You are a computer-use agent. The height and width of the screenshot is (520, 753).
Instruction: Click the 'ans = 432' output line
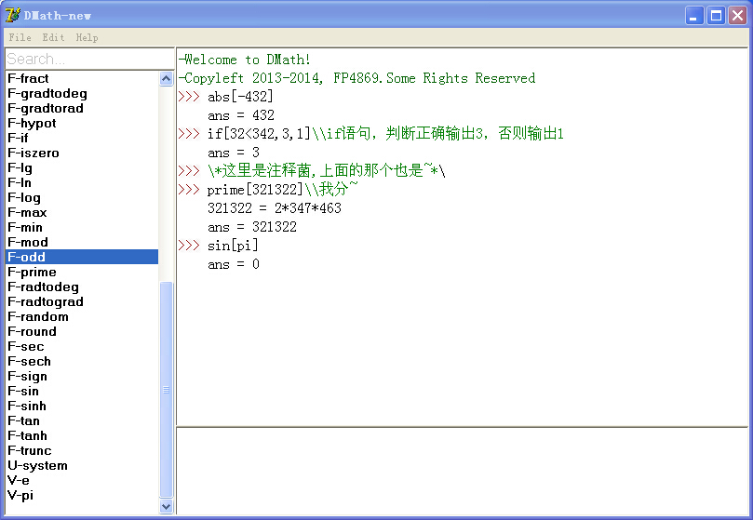click(x=240, y=115)
